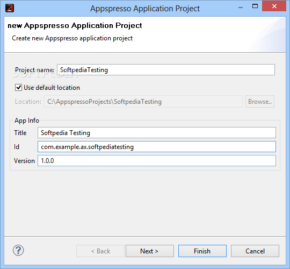The image size is (290, 269).
Task: Open the help question mark icon
Action: [x=18, y=250]
